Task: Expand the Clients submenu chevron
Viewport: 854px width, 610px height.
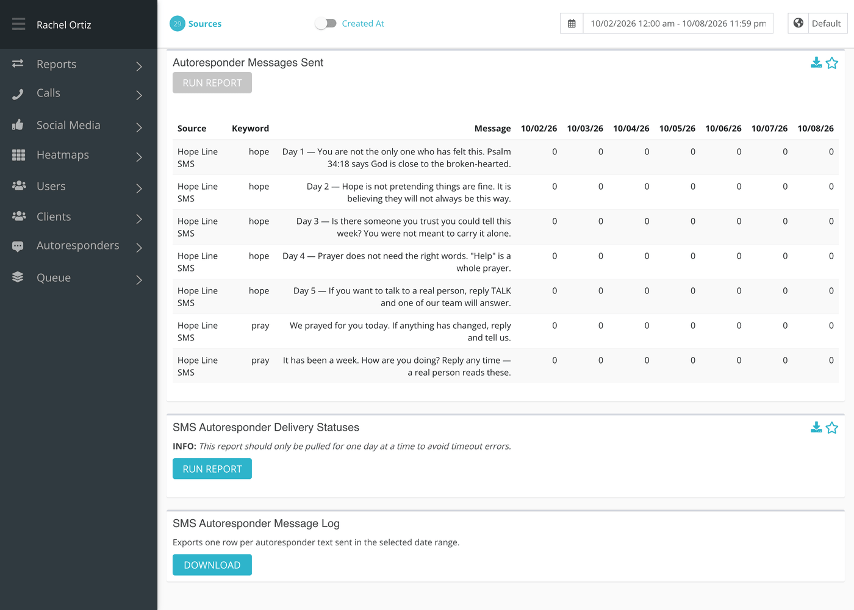Action: point(139,218)
